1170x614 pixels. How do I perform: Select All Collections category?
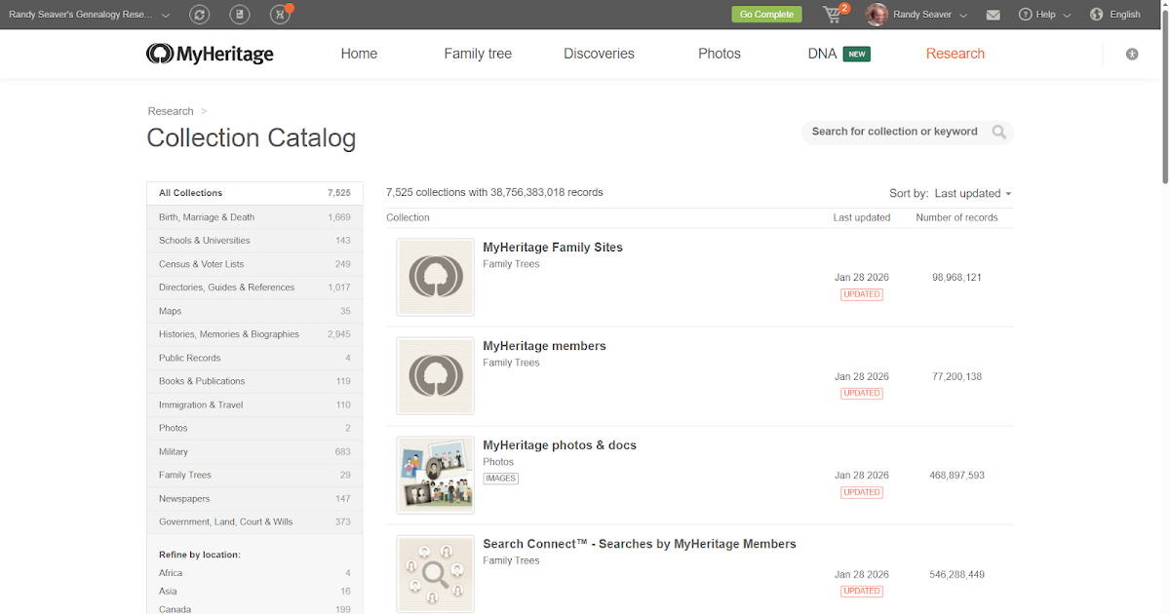pos(254,193)
